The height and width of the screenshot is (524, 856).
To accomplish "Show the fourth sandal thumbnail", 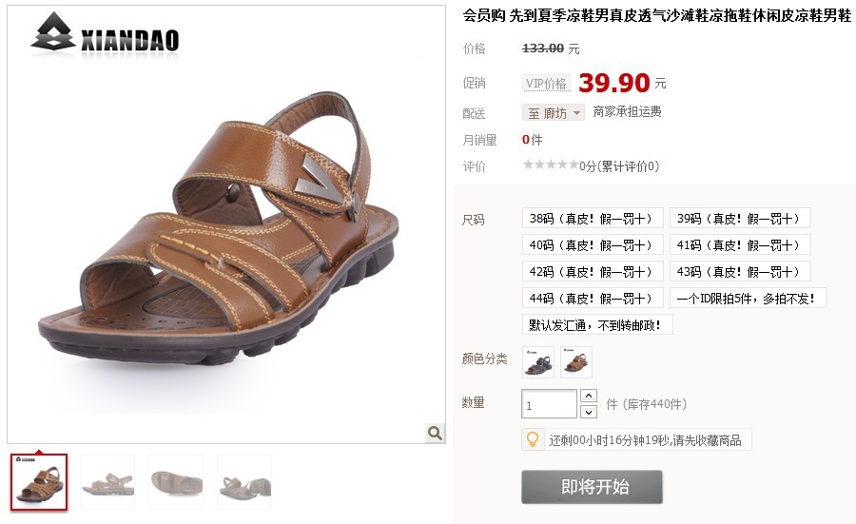I will click(244, 482).
